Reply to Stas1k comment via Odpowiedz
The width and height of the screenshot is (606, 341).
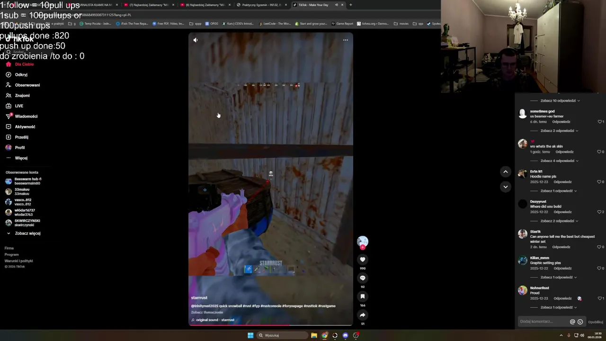click(561, 247)
